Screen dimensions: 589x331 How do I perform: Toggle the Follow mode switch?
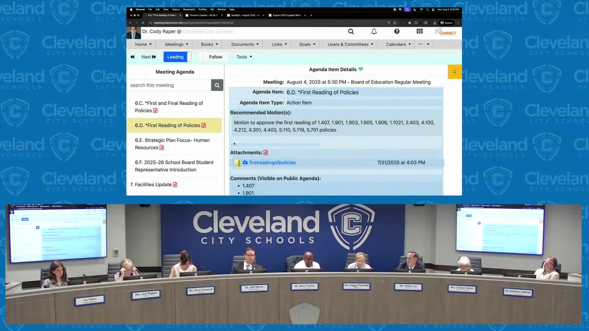[214, 57]
